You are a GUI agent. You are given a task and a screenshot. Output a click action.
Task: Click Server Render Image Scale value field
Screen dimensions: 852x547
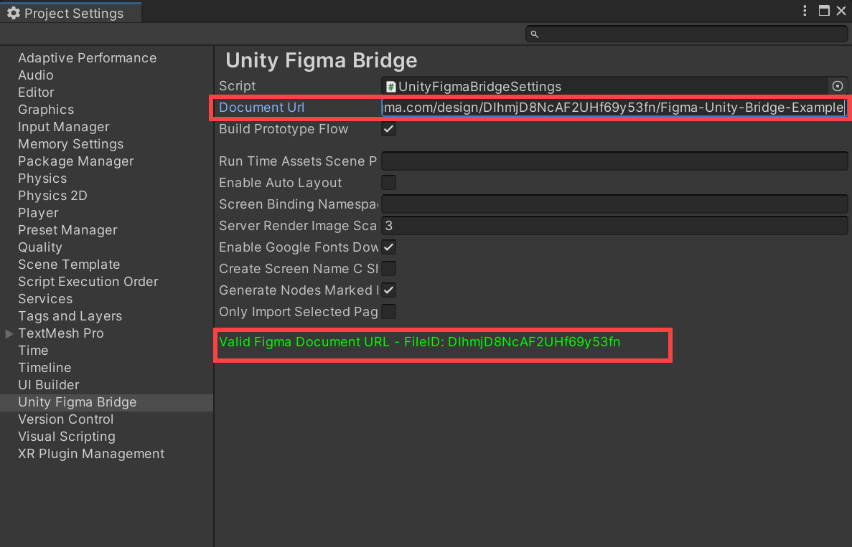tap(614, 226)
